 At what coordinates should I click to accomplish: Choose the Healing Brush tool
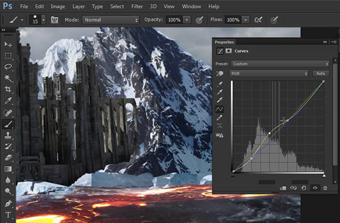click(x=8, y=113)
